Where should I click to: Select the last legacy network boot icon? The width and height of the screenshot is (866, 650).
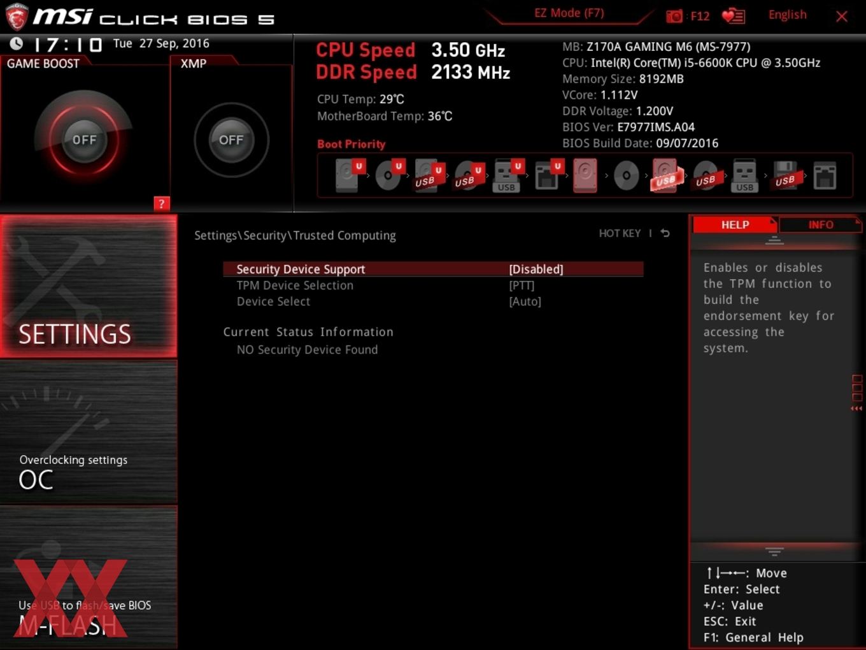pyautogui.click(x=825, y=175)
